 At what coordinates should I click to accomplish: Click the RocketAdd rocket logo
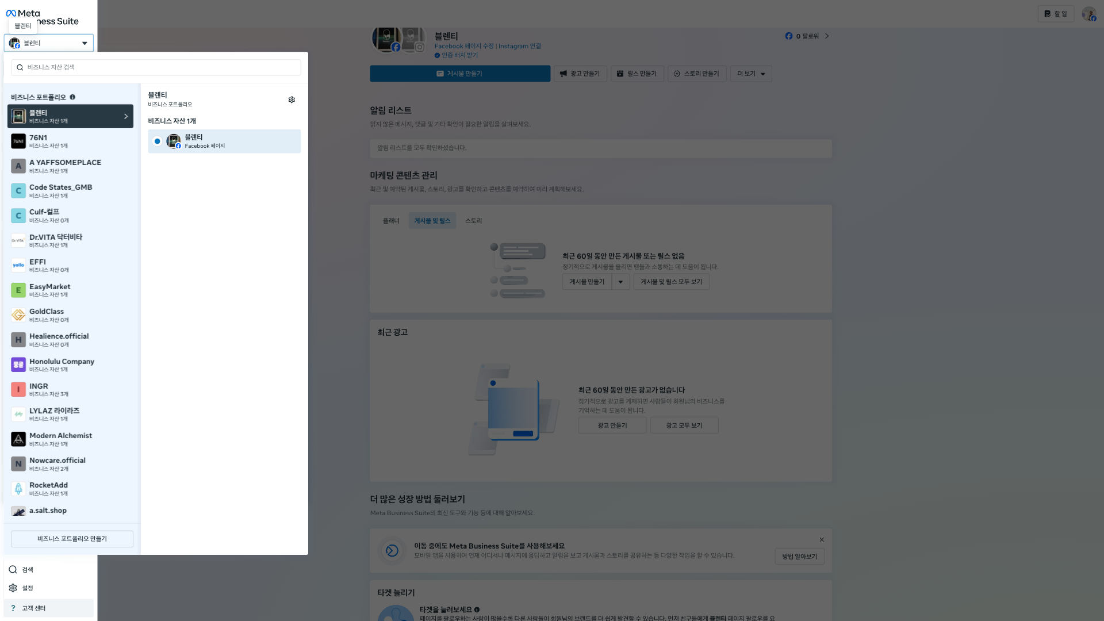(x=18, y=489)
